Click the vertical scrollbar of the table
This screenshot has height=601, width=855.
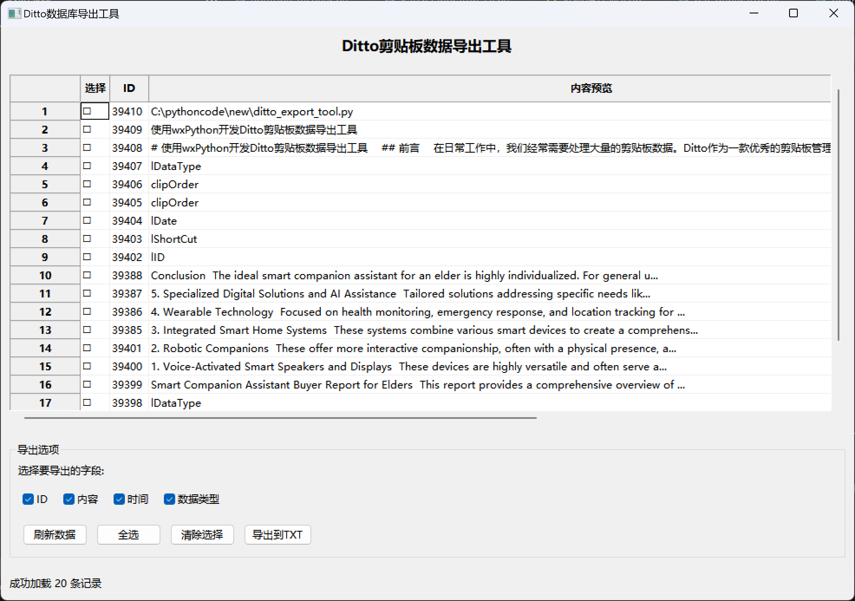point(839,215)
